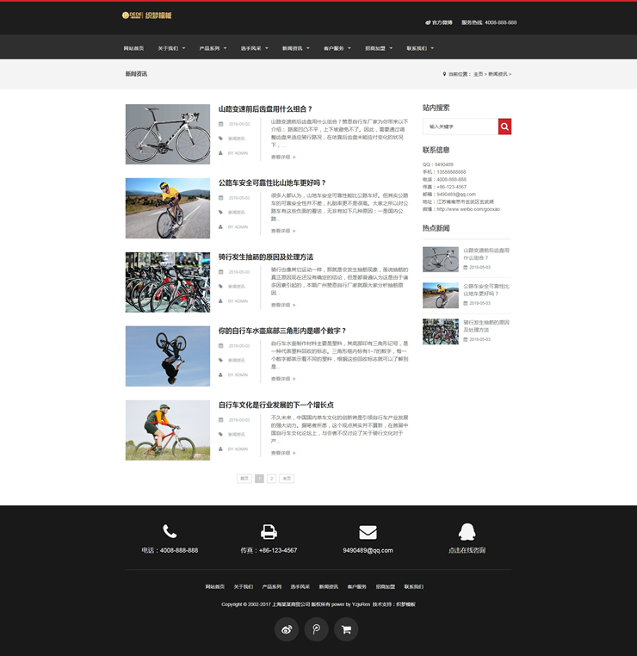This screenshot has width=637, height=656.
Task: Click the QQ penguin icon
Action: point(467,532)
